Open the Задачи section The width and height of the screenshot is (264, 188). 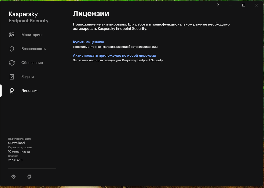[28, 77]
